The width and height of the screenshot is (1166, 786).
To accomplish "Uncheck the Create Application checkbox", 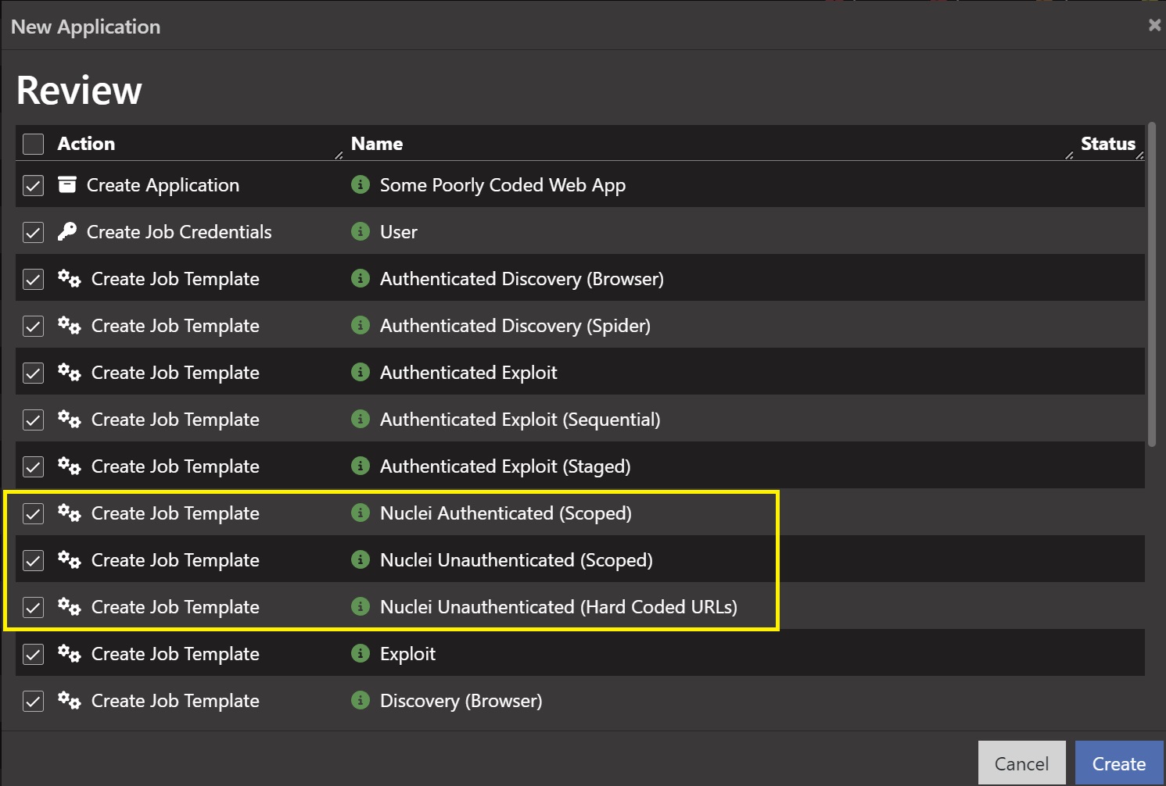I will [x=33, y=185].
